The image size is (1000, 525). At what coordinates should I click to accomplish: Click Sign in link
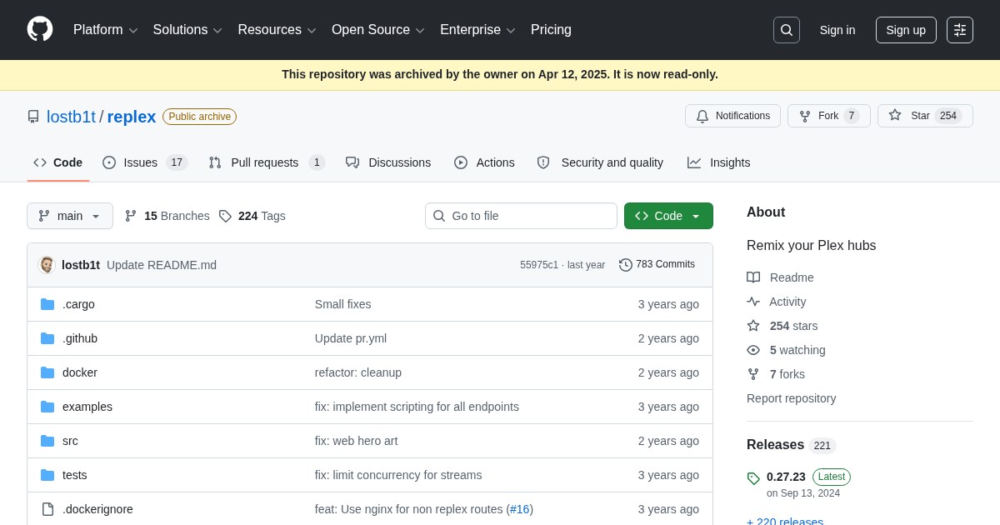pos(837,30)
